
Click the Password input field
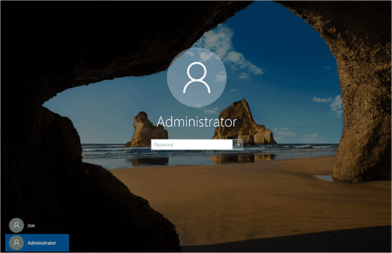pos(191,144)
